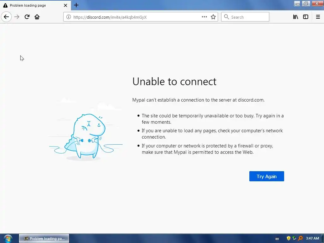This screenshot has height=243, width=324.
Task: Click the network connection tray icon
Action: 295,238
